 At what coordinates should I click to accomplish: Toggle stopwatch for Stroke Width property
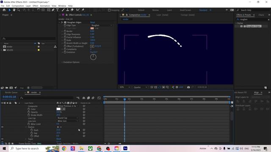click(x=29, y=115)
